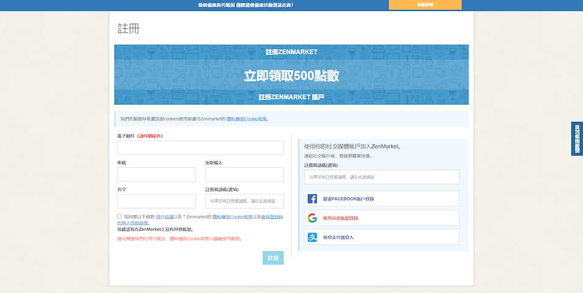Sign in with 臉書FACEBOOK賬戶登錄 label
Viewport: 583px width, 293px height.
tap(349, 199)
